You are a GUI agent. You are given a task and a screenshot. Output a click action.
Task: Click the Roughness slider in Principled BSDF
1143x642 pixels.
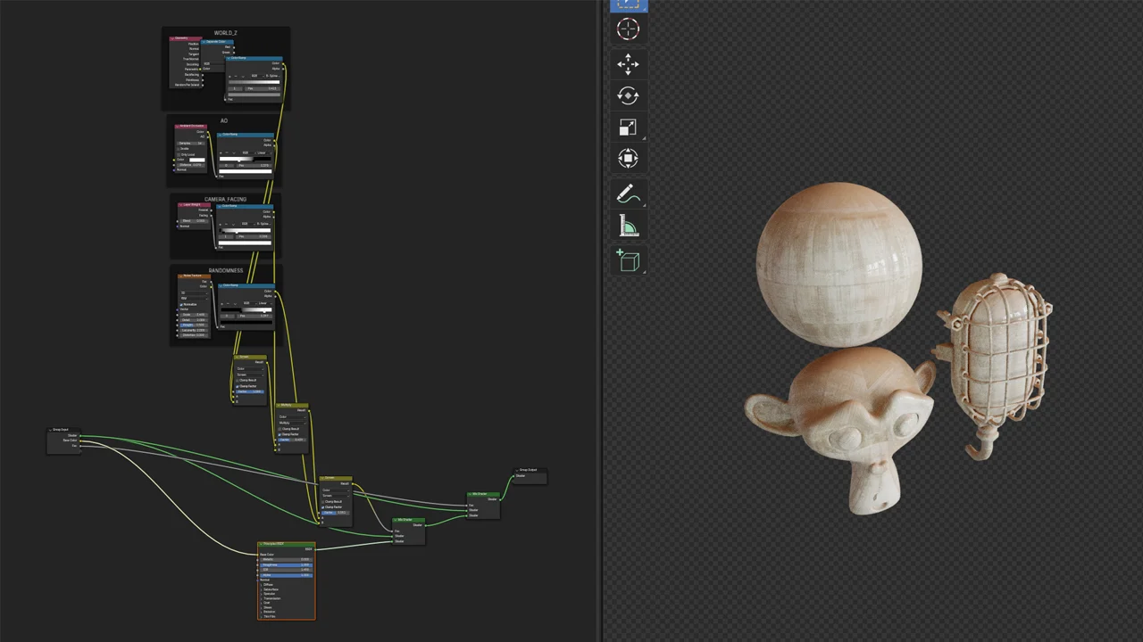coord(287,565)
